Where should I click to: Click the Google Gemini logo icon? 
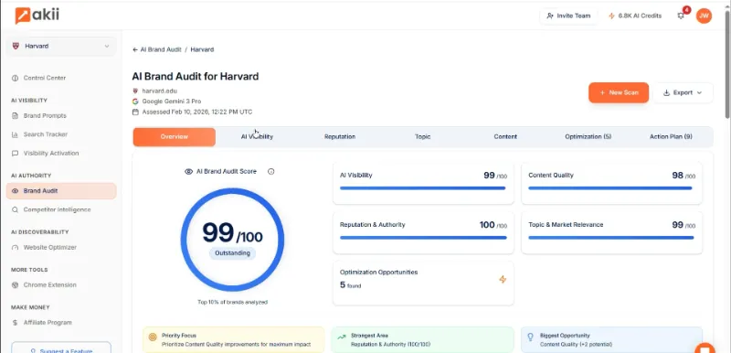coord(135,102)
